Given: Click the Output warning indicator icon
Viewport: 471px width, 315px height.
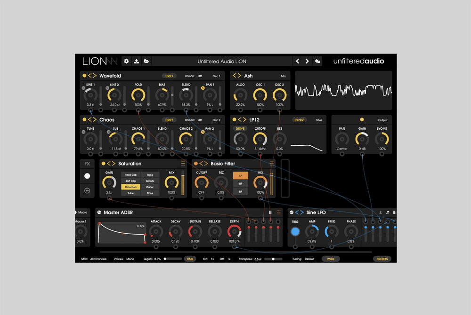Looking at the screenshot, I should [x=362, y=119].
